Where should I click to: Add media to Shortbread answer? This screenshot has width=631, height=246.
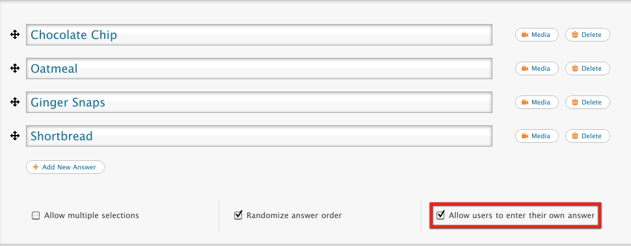click(537, 136)
